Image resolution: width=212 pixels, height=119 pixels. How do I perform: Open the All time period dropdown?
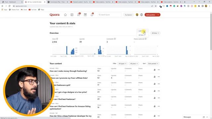tap(155, 33)
